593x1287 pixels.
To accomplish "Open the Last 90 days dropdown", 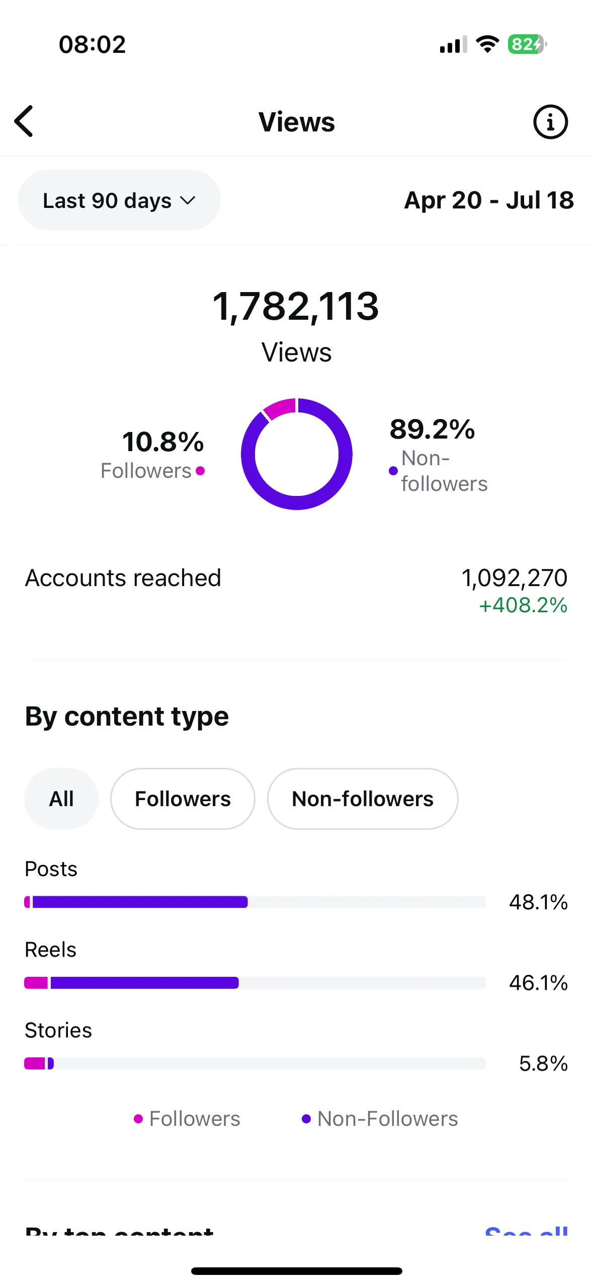I will click(119, 200).
